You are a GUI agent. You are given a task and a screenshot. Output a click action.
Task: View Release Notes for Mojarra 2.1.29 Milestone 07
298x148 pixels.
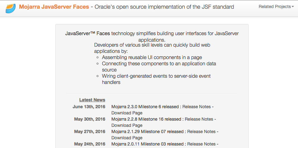point(201,132)
